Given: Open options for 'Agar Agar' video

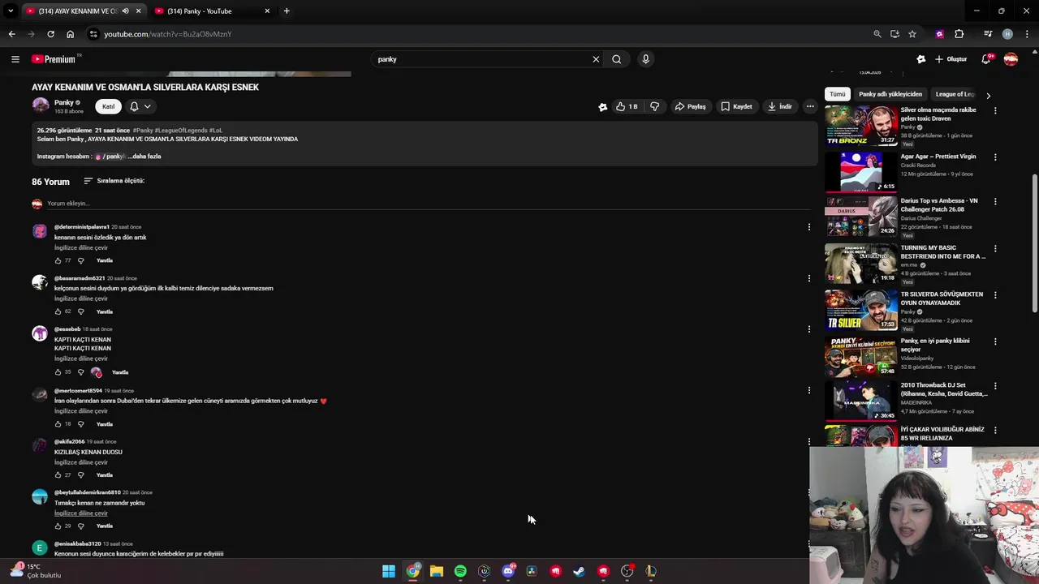Looking at the screenshot, I should click(x=995, y=157).
